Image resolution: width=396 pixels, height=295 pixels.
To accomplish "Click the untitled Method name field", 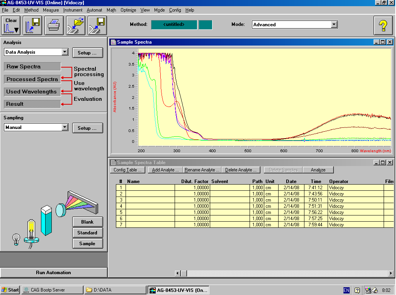I will [174, 25].
